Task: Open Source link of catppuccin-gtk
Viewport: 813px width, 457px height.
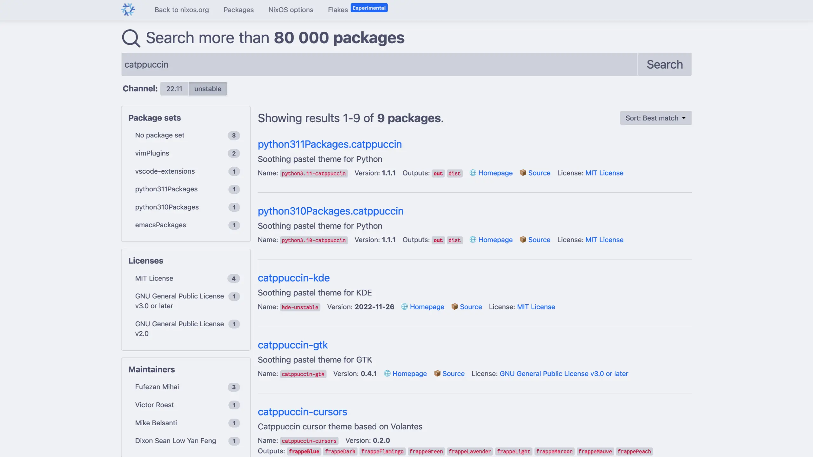Action: coord(454,374)
